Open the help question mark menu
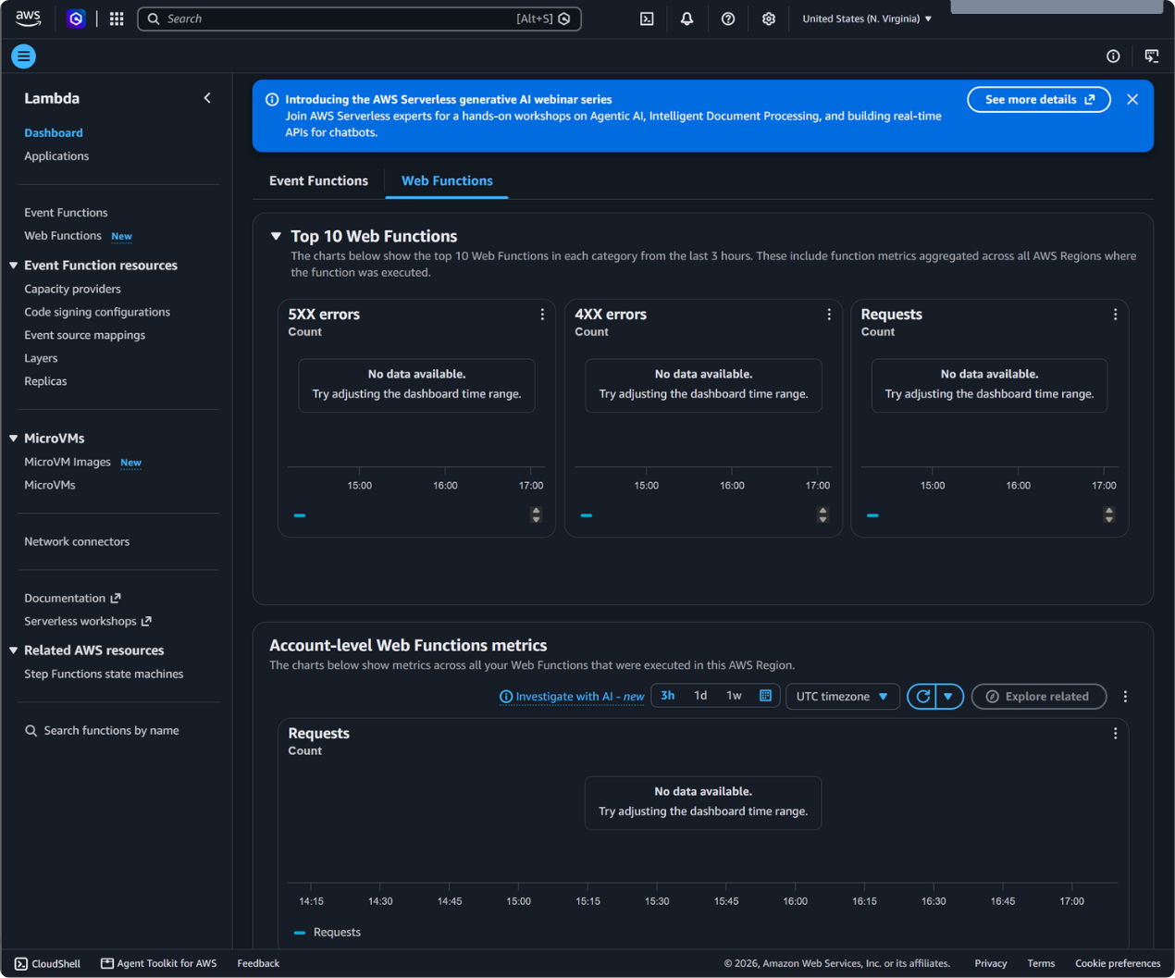Image resolution: width=1175 pixels, height=978 pixels. pos(728,19)
